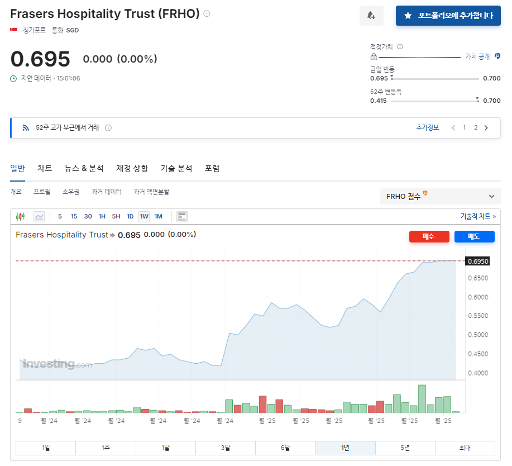This screenshot has height=466, width=512.
Task: Click the feed icon in notice bar
Action: (x=26, y=128)
